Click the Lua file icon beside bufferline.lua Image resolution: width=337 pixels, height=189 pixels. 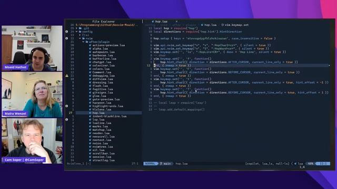point(90,59)
